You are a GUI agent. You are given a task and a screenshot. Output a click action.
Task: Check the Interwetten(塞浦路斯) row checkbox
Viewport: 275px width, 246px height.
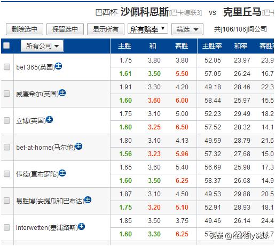[7, 227]
